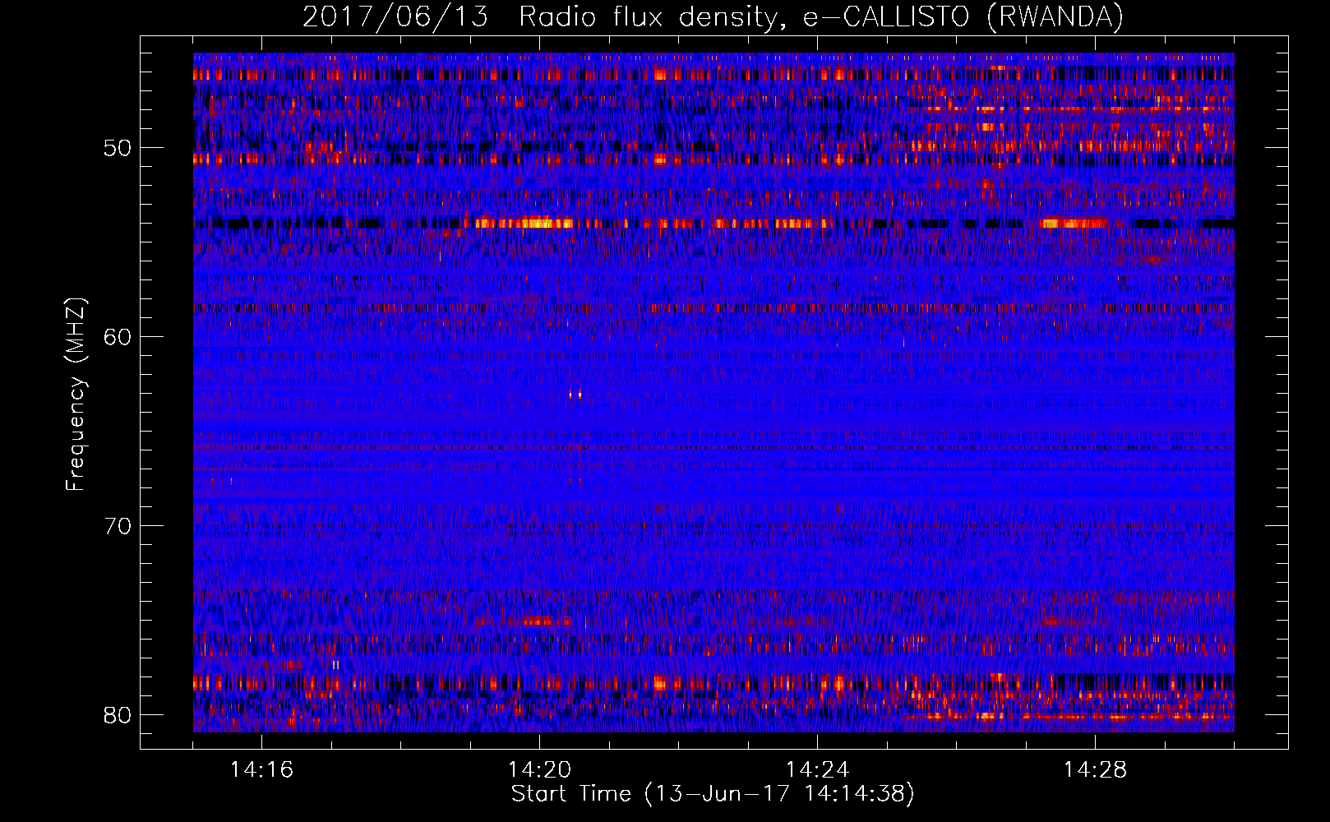Click the orange burst near 14:27 at 54 MHz

1073,223
